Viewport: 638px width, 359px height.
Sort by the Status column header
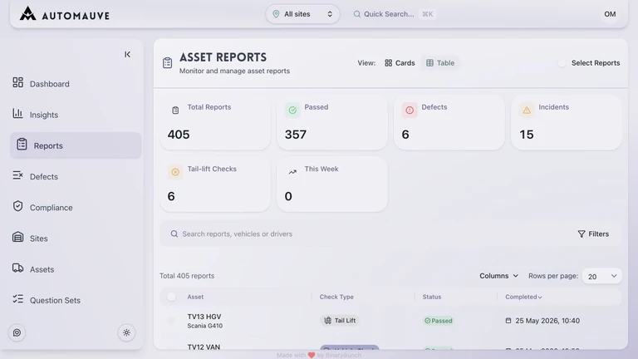[x=432, y=297]
